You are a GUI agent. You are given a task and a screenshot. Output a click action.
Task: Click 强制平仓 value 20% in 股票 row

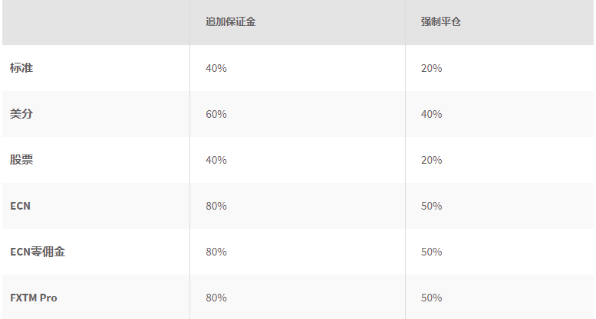[x=432, y=160]
